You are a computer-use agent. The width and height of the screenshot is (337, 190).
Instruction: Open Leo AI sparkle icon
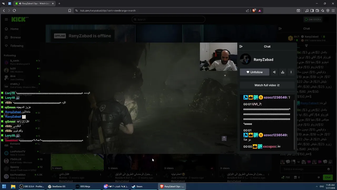[x=323, y=11]
